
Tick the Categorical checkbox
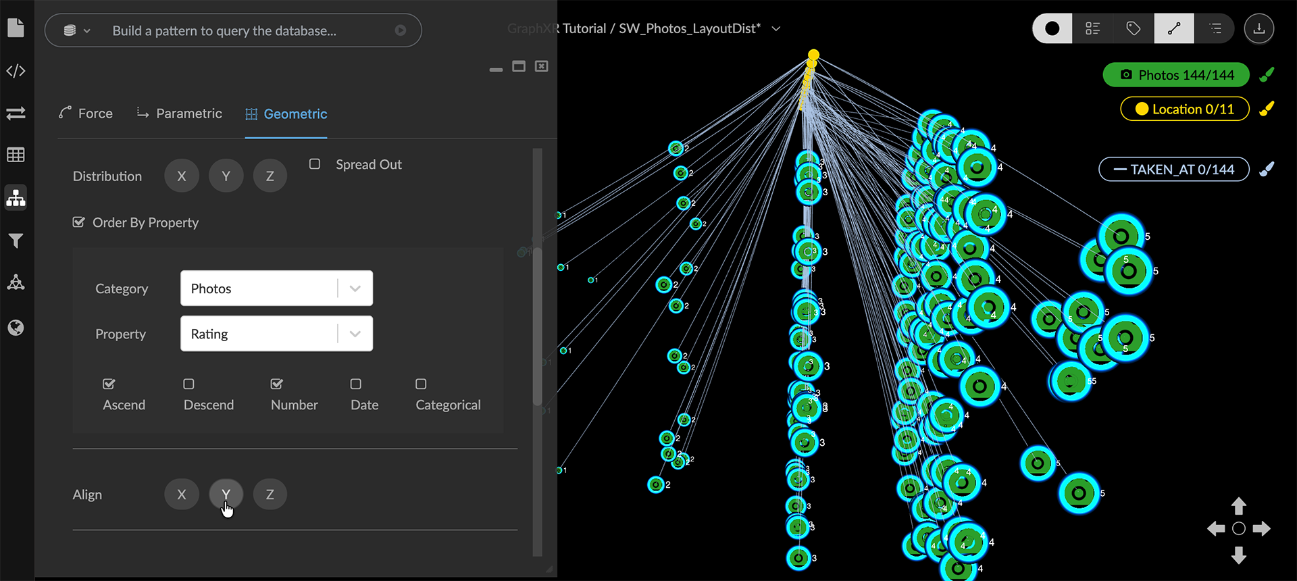421,384
